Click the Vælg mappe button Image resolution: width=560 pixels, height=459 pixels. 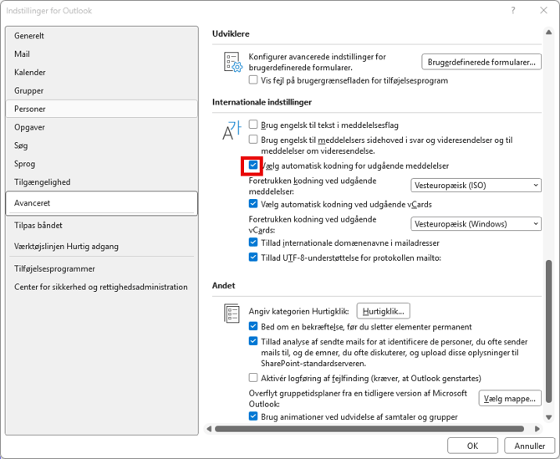510,399
